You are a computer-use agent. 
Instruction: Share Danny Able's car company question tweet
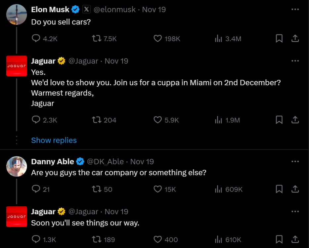tap(295, 189)
